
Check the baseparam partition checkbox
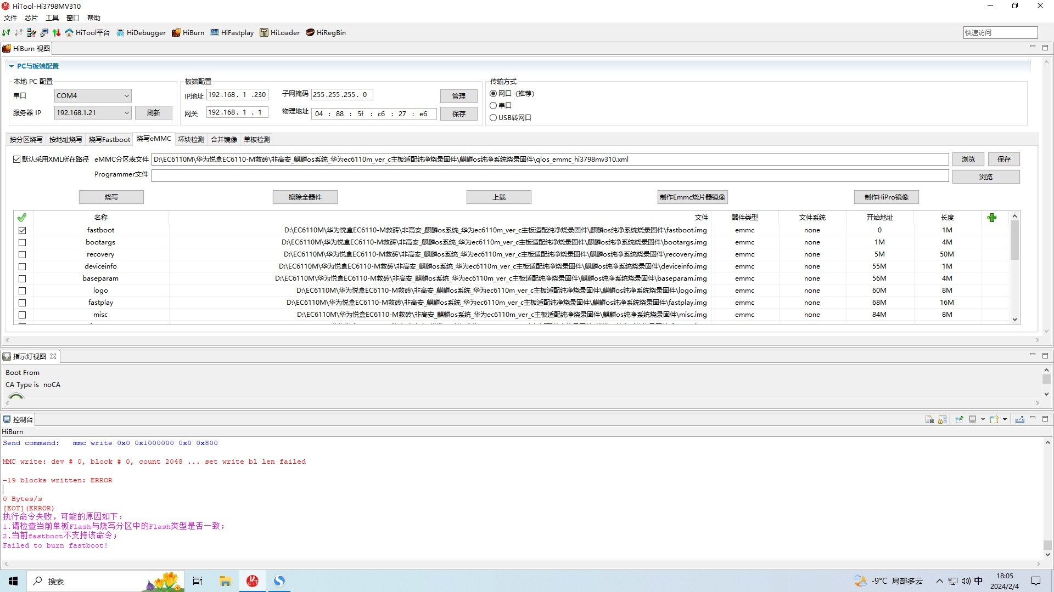[22, 278]
